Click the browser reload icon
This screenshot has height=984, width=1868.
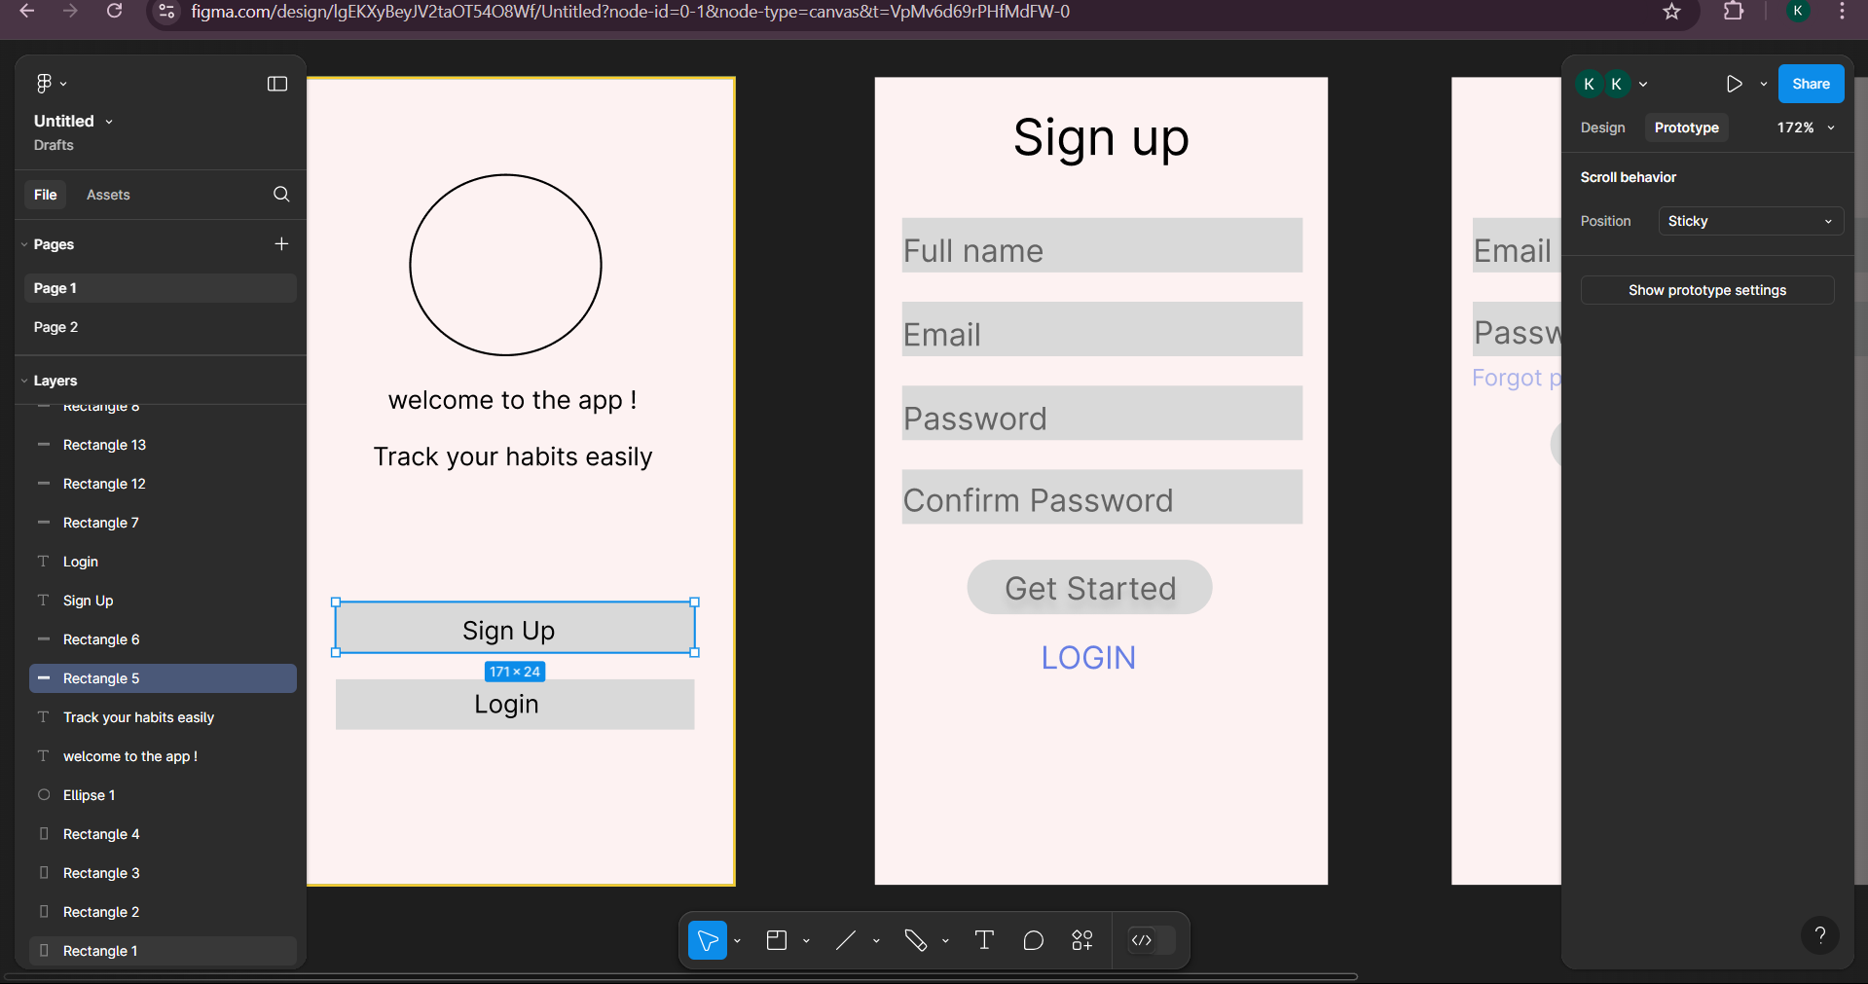114,11
